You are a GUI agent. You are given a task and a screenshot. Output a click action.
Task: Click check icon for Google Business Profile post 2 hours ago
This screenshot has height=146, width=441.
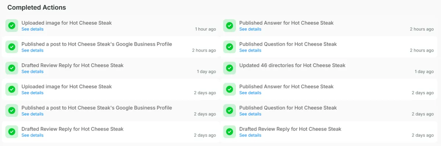12,47
